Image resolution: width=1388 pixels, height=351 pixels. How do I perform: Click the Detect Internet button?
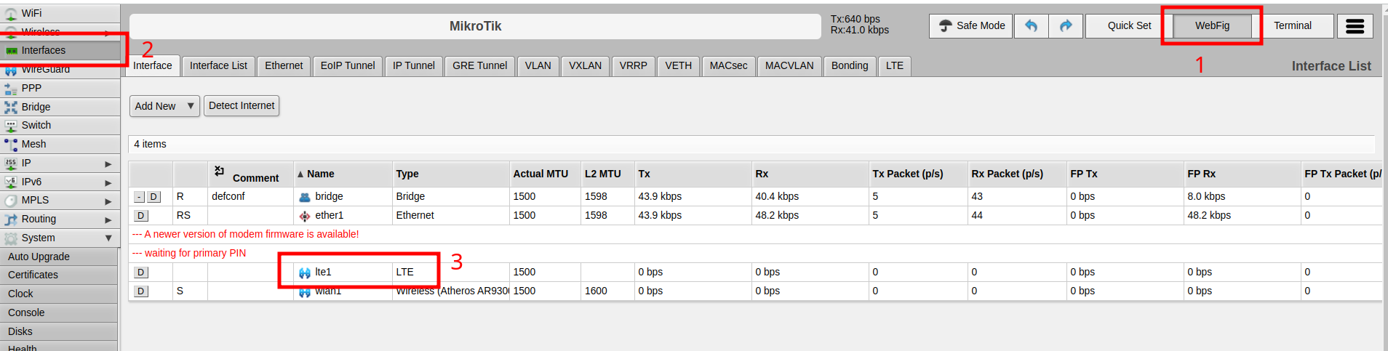(242, 106)
